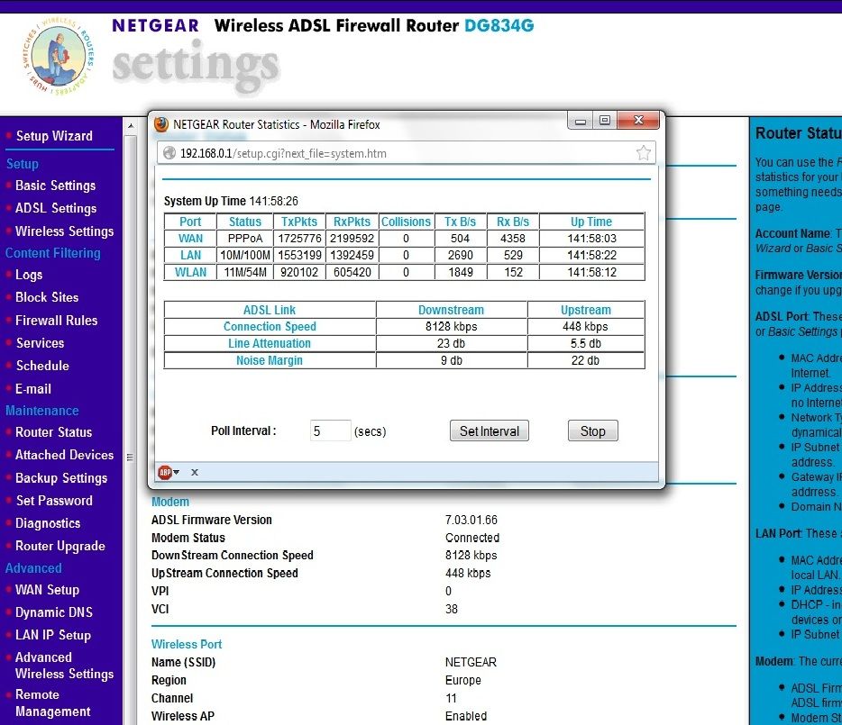This screenshot has width=842, height=725.
Task: Close the add-on bar with x
Action: (x=195, y=472)
